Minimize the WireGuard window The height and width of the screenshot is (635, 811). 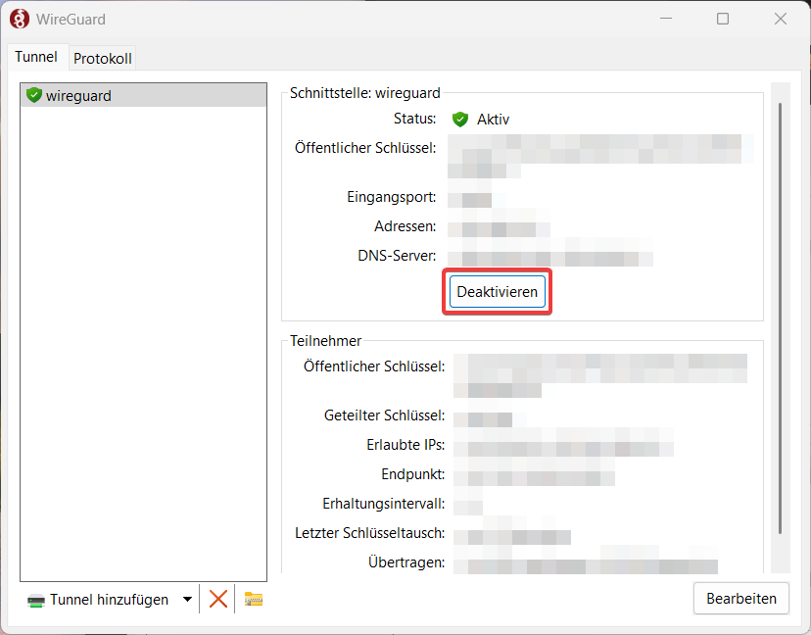tap(666, 20)
